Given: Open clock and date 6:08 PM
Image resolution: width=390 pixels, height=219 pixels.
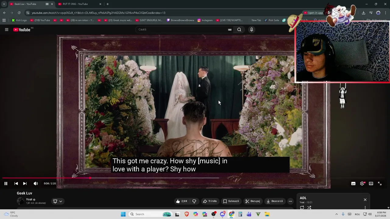Looking at the screenshot, I should (x=381, y=214).
